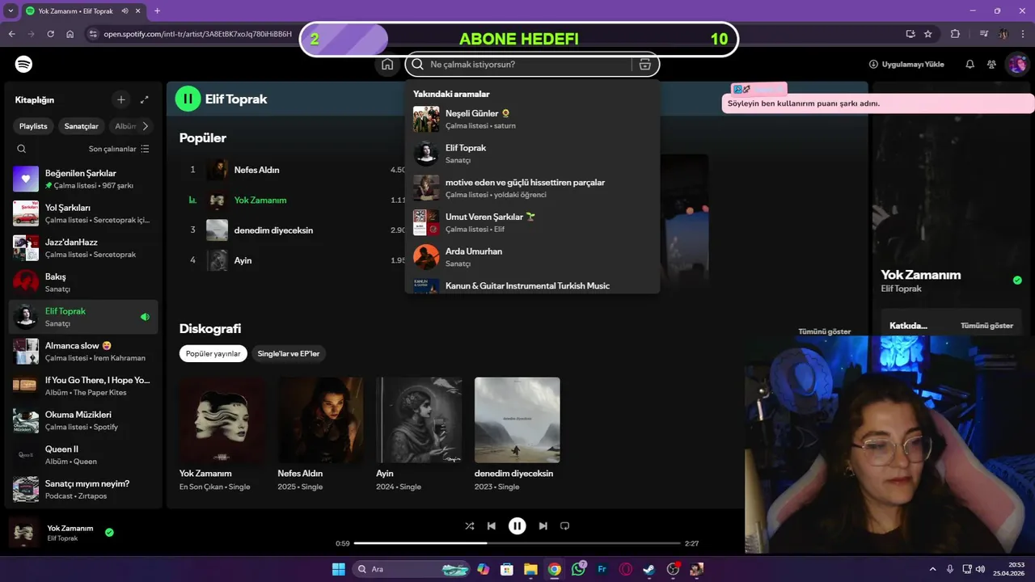Open Ayin 2024 single cover
Image resolution: width=1035 pixels, height=582 pixels.
click(419, 420)
